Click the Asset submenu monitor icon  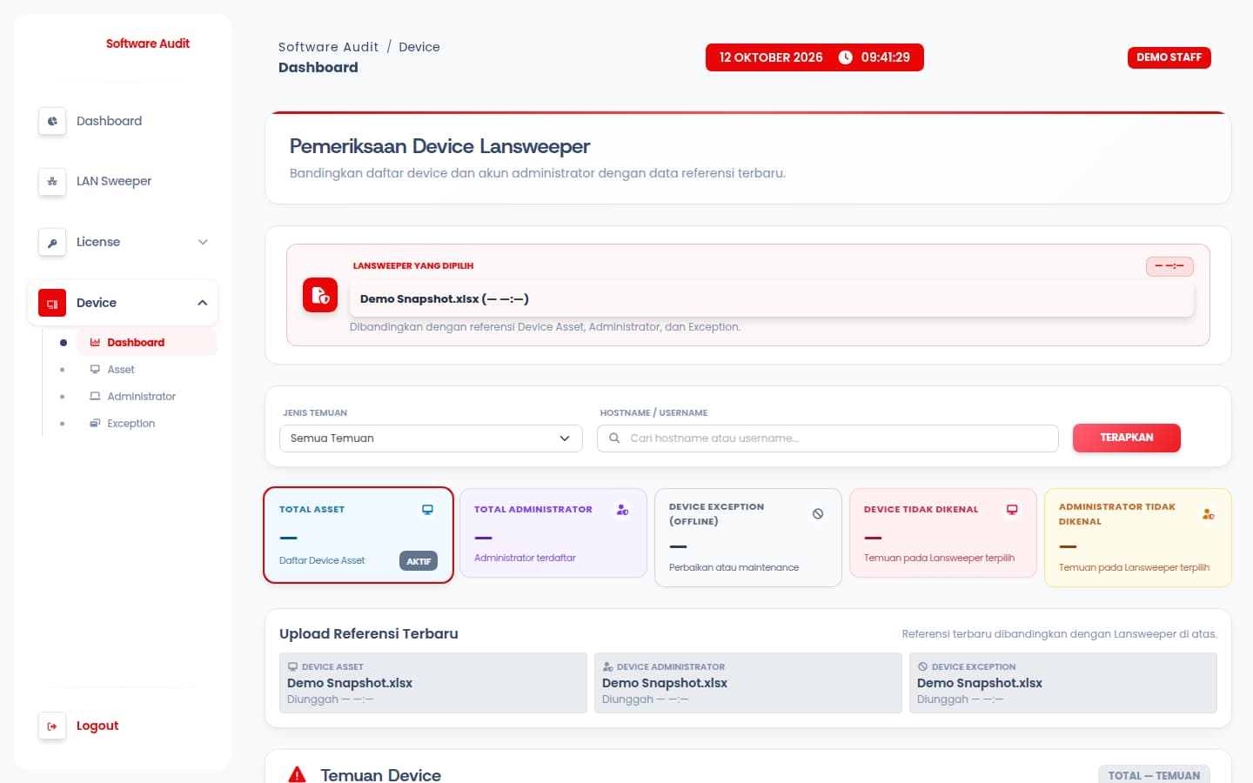(95, 370)
